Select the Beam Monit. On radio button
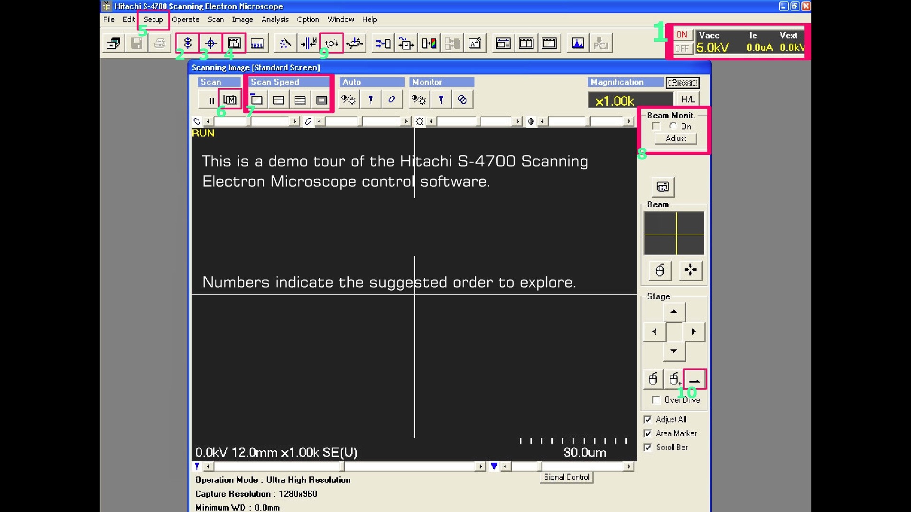The height and width of the screenshot is (512, 911). tap(673, 126)
